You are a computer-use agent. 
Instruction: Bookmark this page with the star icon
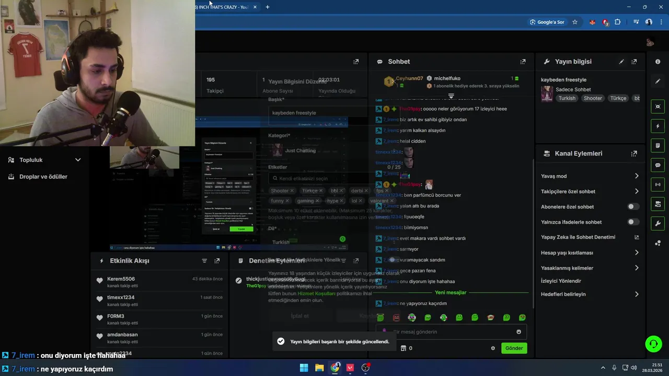coord(575,22)
